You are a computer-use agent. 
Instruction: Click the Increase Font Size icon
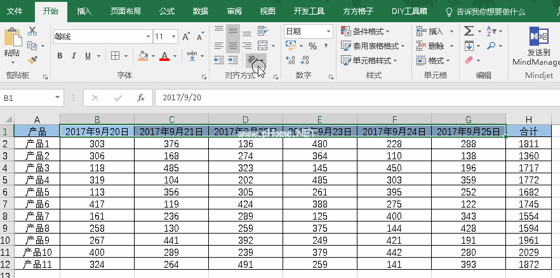click(x=184, y=37)
